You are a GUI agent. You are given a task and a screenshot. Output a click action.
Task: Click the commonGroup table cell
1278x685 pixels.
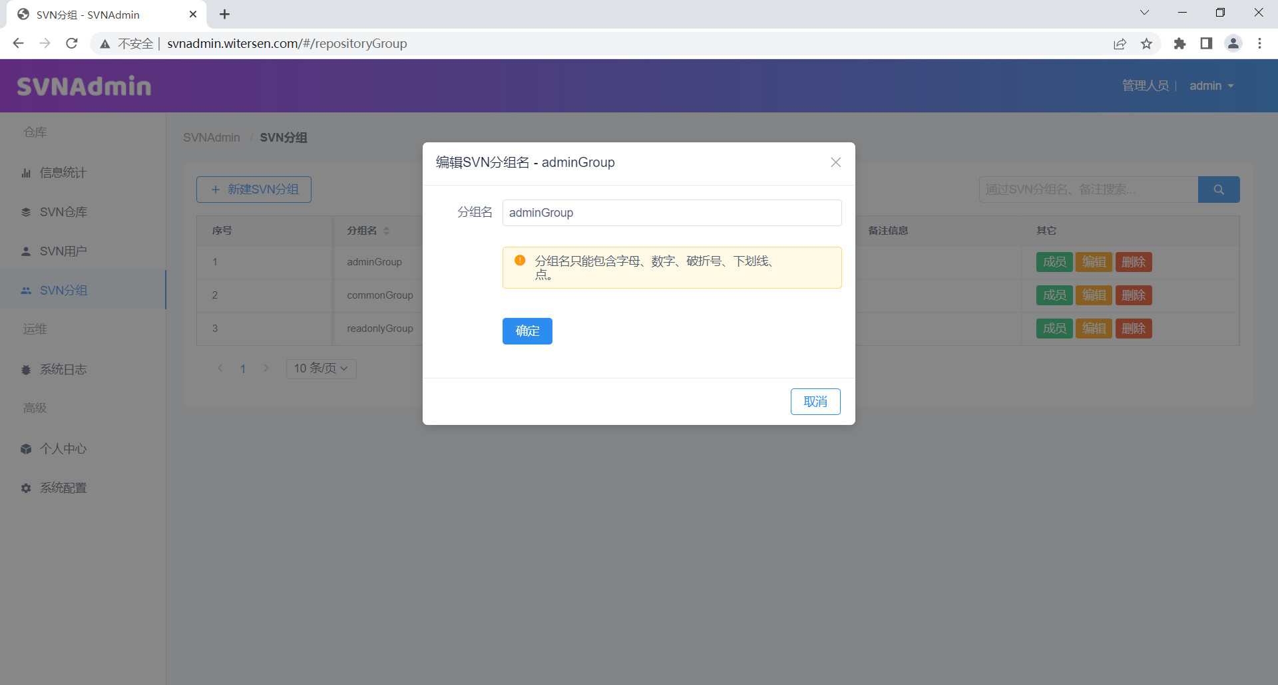click(x=380, y=295)
